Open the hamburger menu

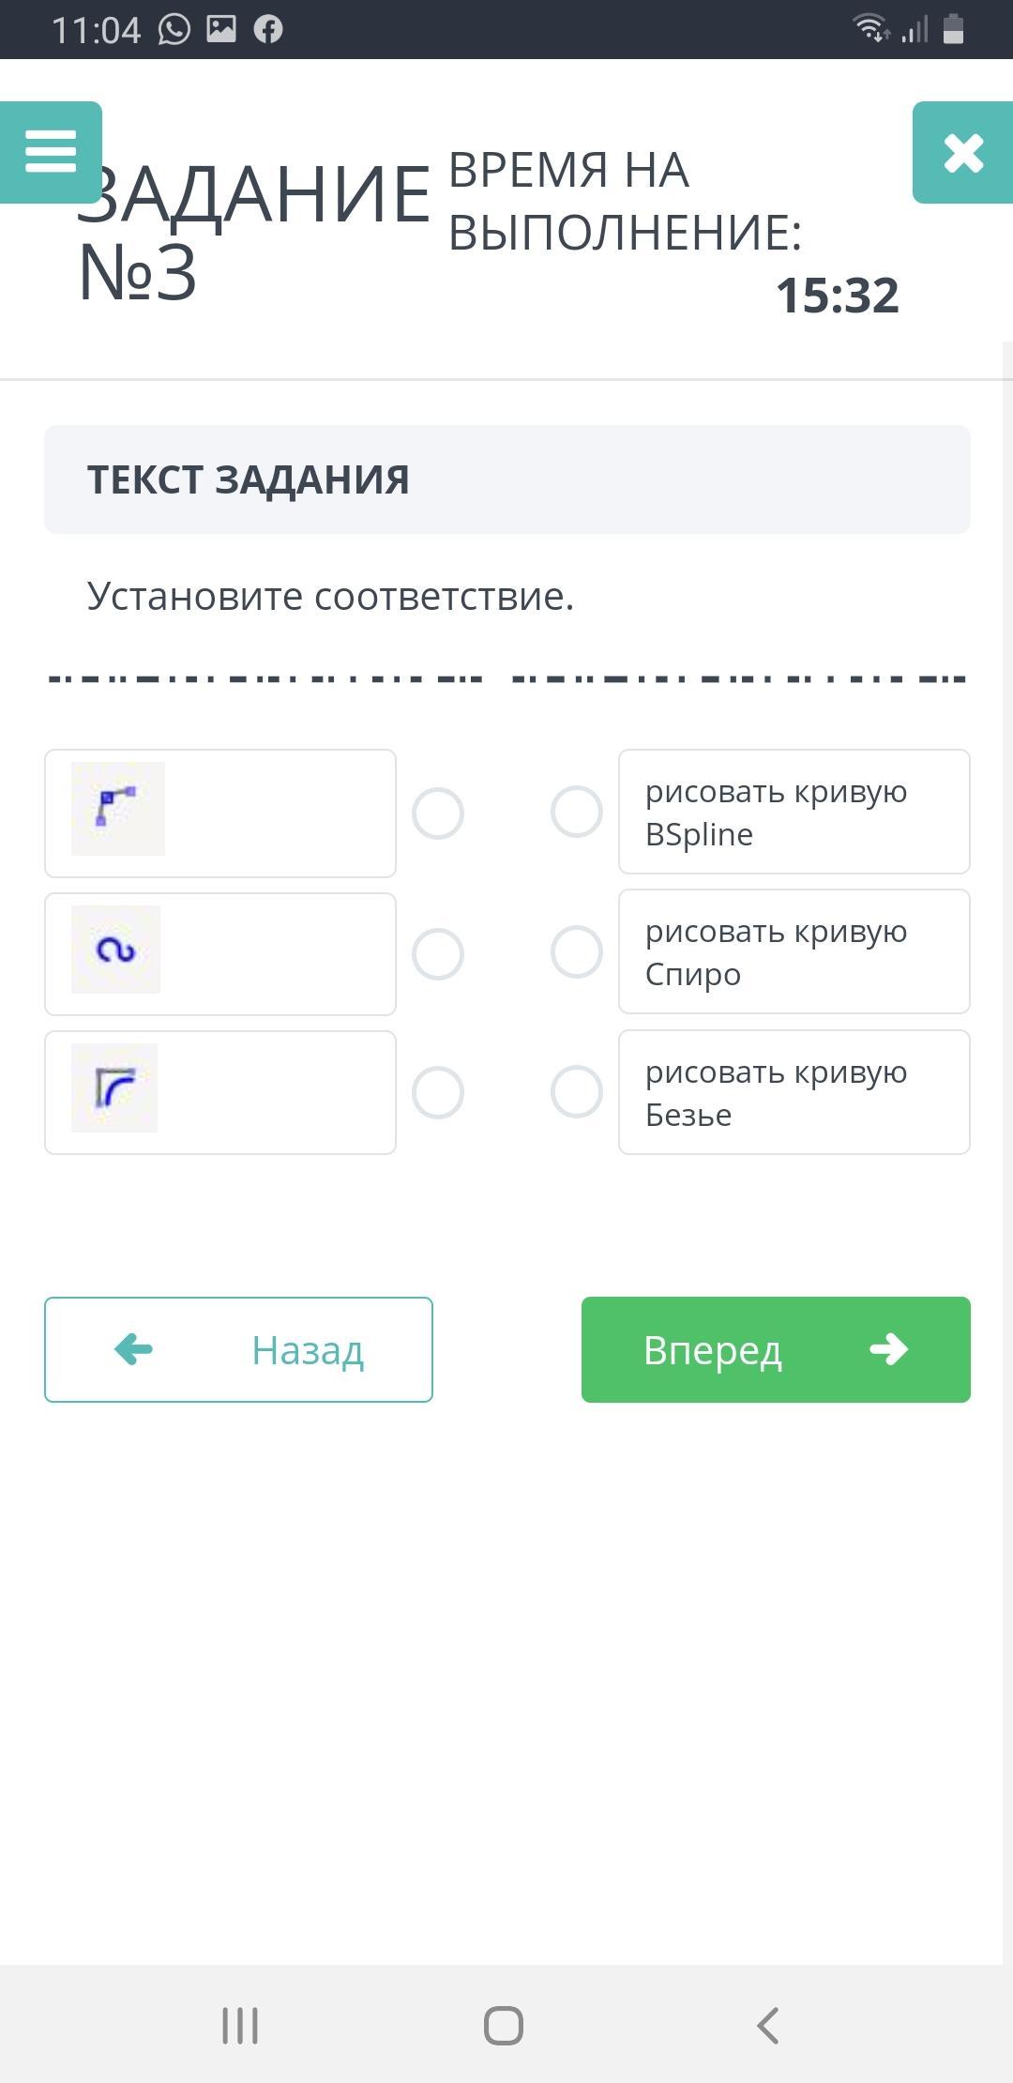pos(51,152)
